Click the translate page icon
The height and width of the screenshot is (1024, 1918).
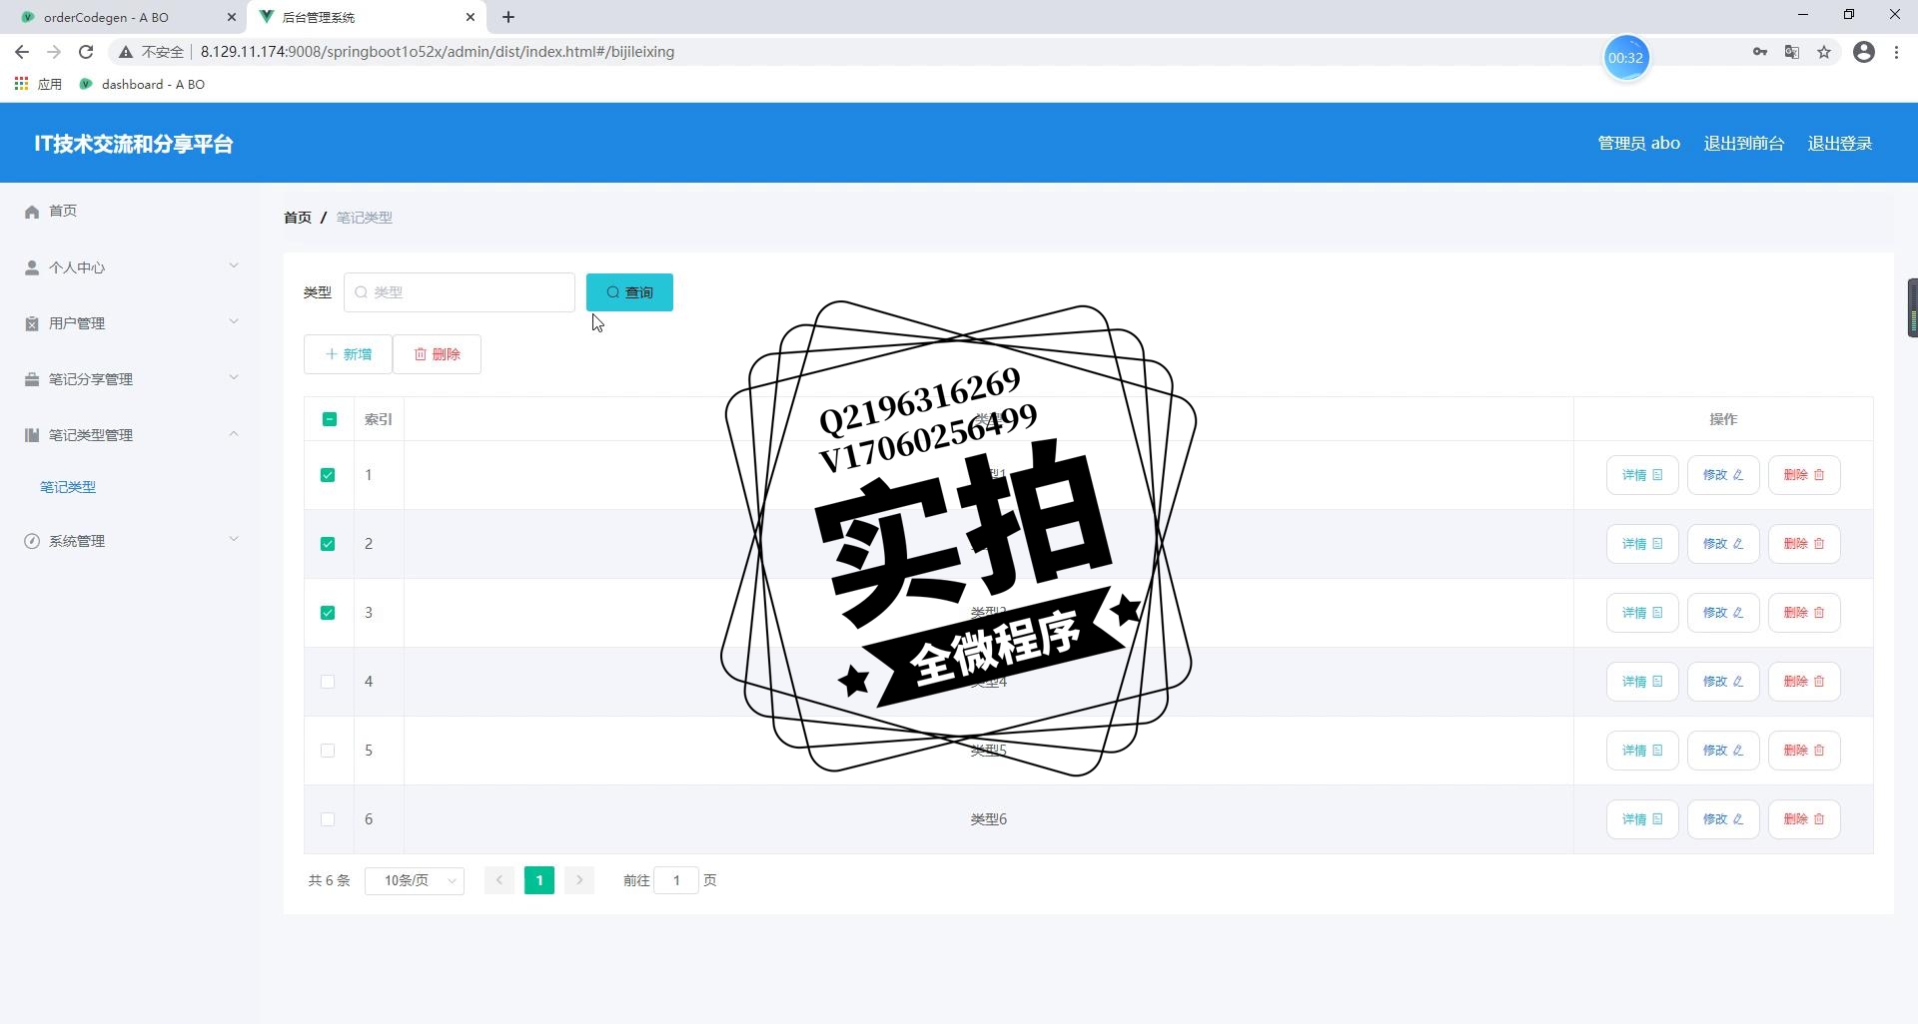coord(1792,52)
